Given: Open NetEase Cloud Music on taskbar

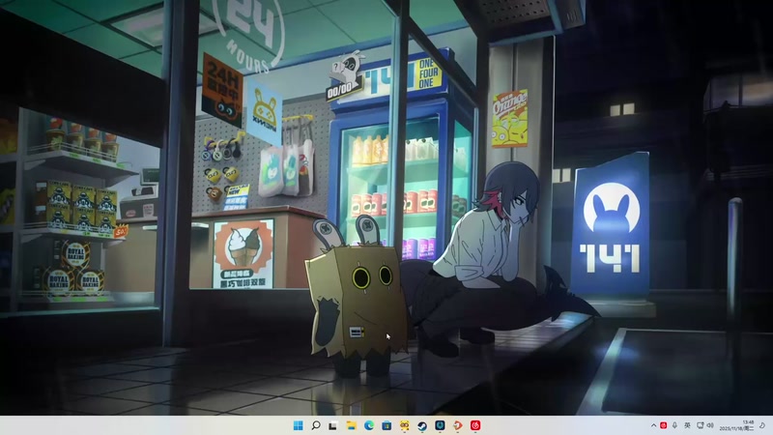Looking at the screenshot, I should tap(475, 425).
